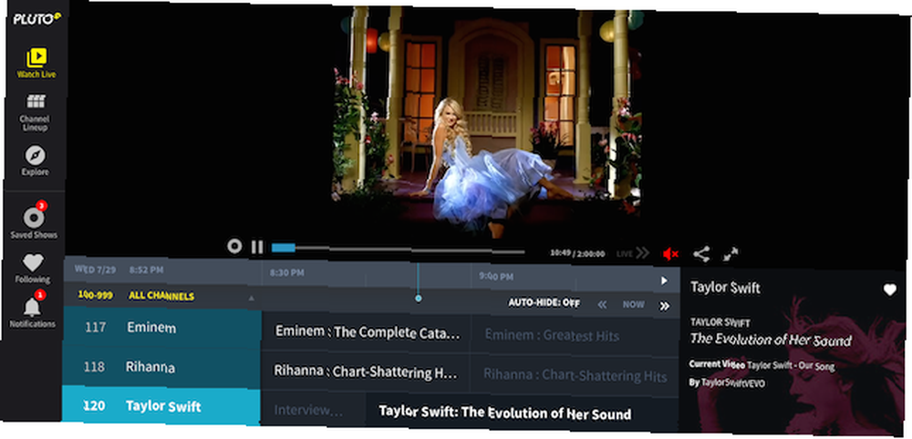Image resolution: width=912 pixels, height=439 pixels.
Task: Open current Rihanna : Chart-Shattering show
Action: tap(366, 372)
